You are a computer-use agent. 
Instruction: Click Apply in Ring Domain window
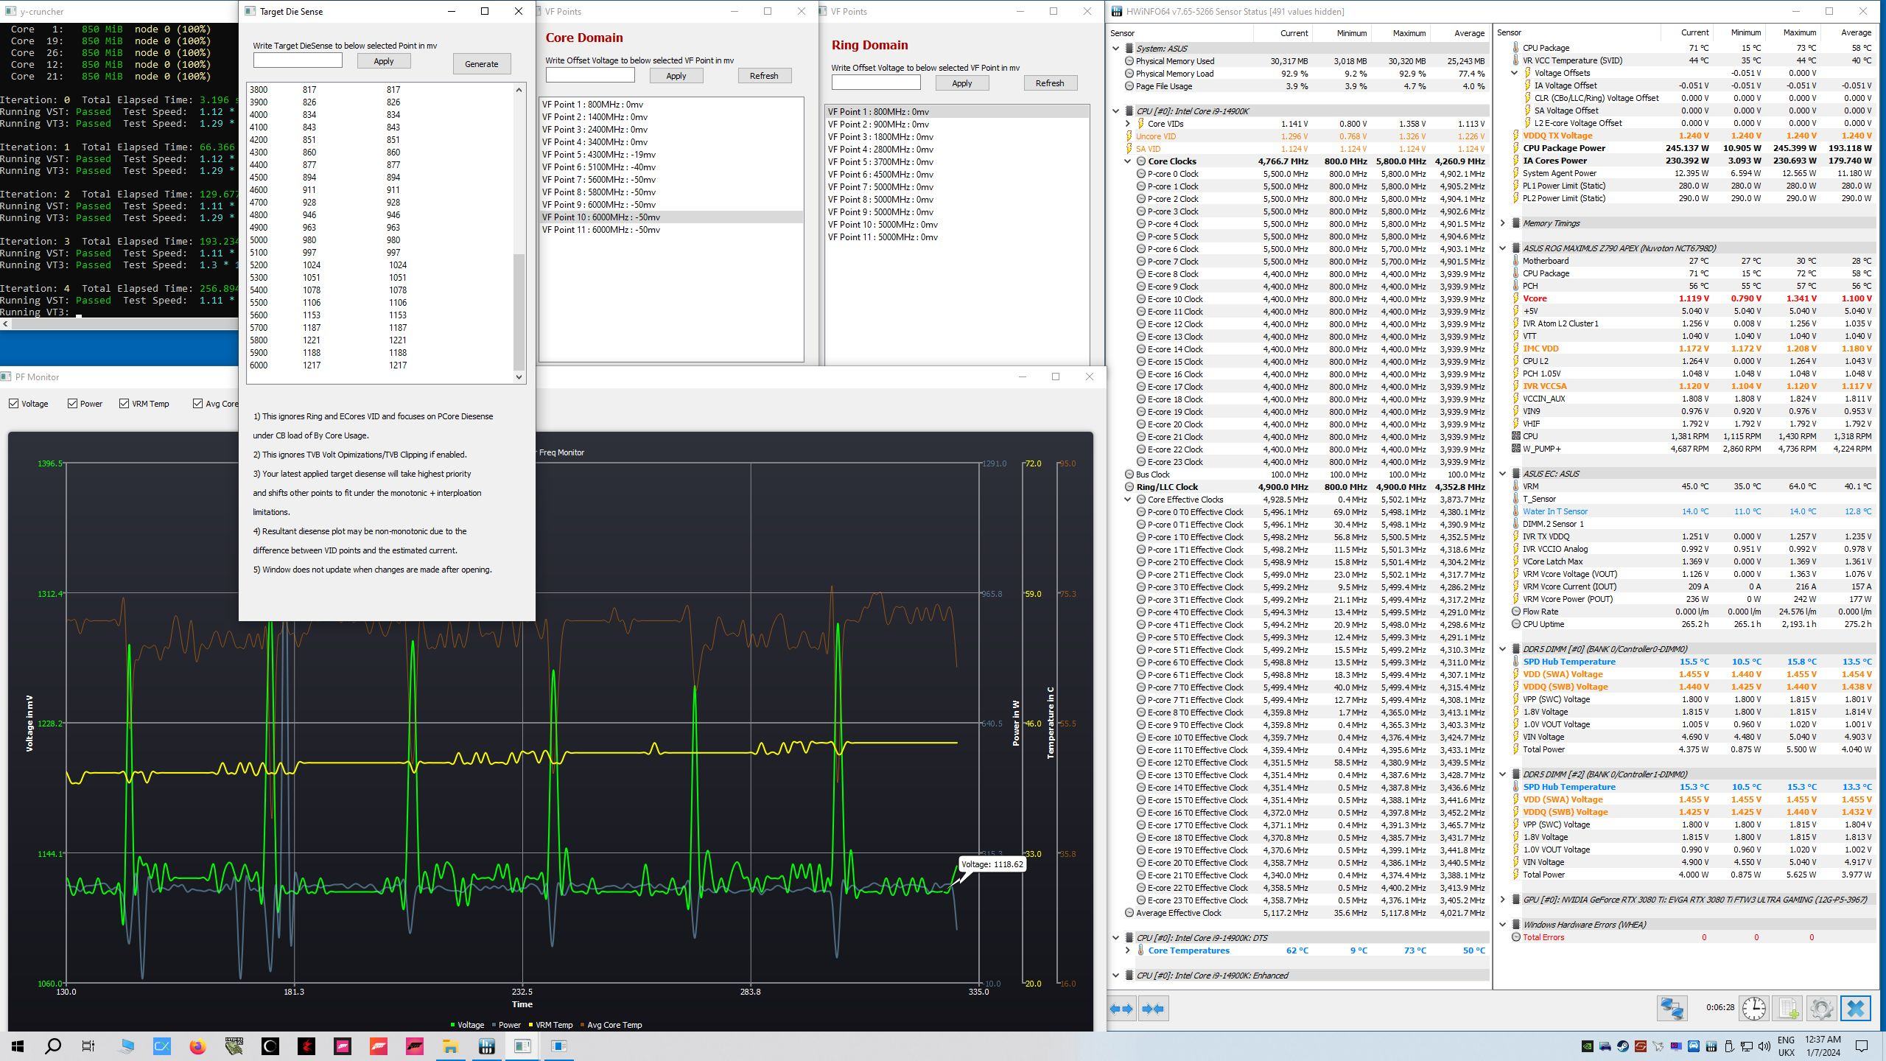(961, 83)
